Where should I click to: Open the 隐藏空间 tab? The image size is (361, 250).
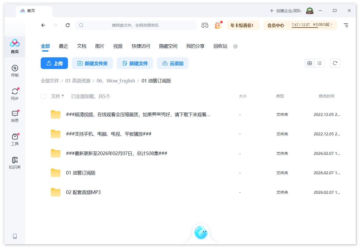[x=168, y=46]
